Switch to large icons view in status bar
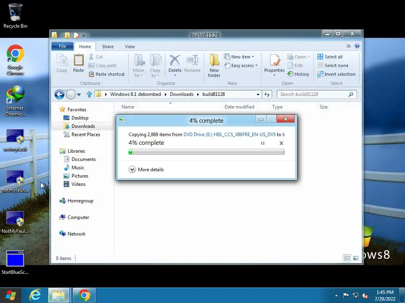 tap(356, 258)
